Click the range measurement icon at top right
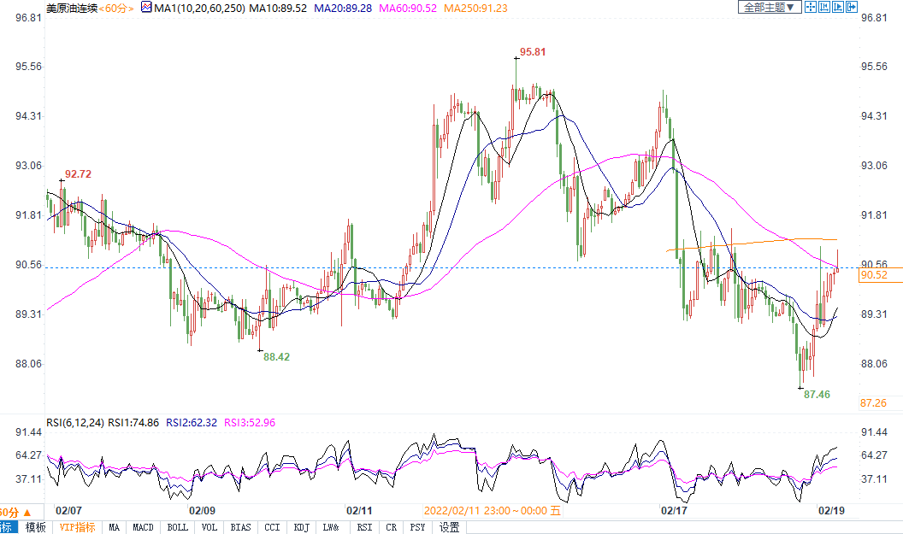This screenshot has width=903, height=534. 823,7
